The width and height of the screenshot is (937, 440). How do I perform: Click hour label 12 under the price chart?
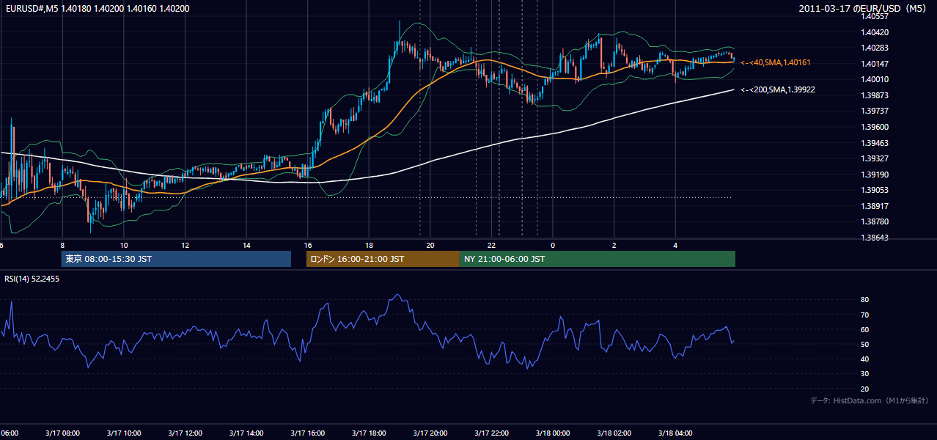coord(185,245)
